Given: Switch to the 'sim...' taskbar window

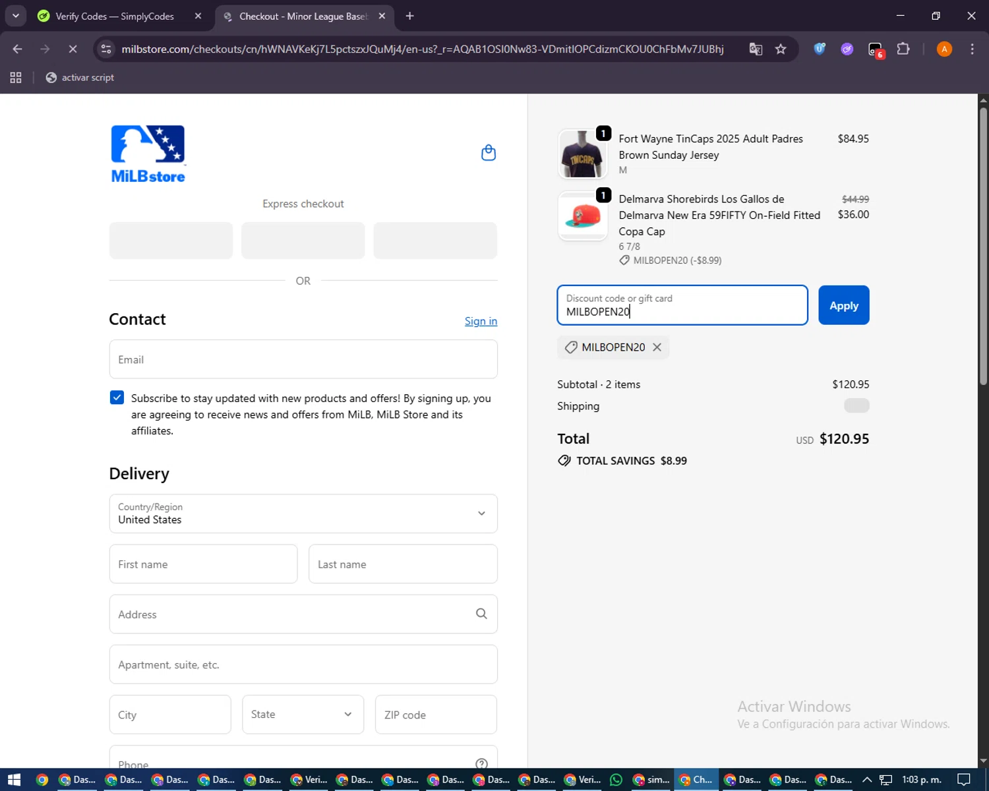Looking at the screenshot, I should click(651, 780).
